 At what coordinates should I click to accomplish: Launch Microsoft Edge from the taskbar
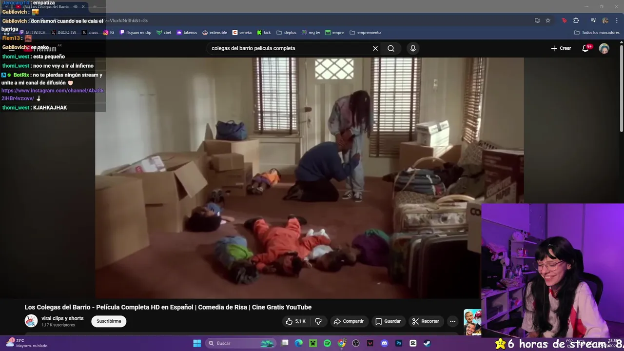tap(299, 343)
